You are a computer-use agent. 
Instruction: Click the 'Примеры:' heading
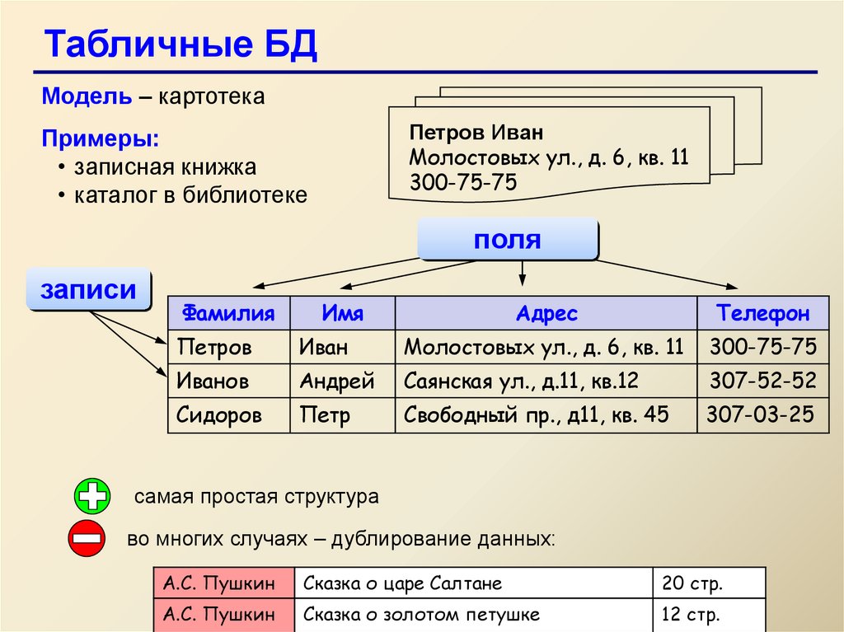tap(101, 139)
